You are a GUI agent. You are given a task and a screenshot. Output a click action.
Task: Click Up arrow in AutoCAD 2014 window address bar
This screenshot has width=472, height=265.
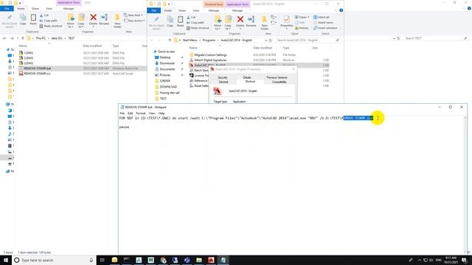(170, 40)
